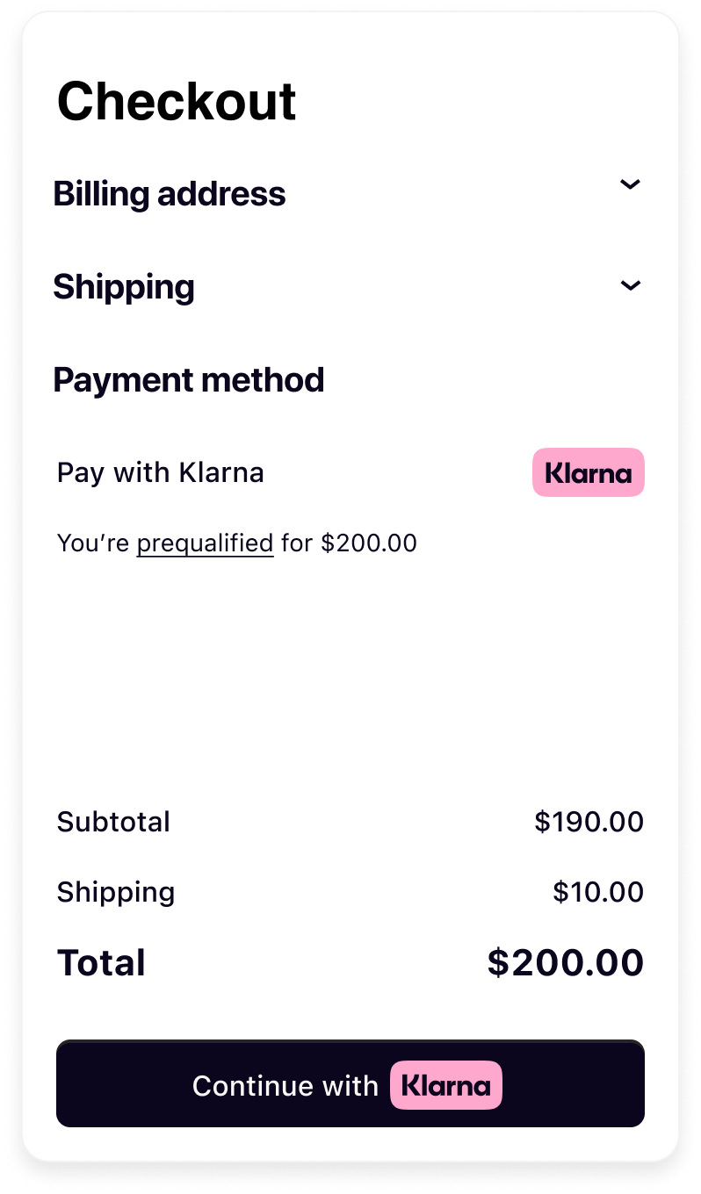The height and width of the screenshot is (1194, 701).
Task: Click the Total label
Action: tap(101, 963)
